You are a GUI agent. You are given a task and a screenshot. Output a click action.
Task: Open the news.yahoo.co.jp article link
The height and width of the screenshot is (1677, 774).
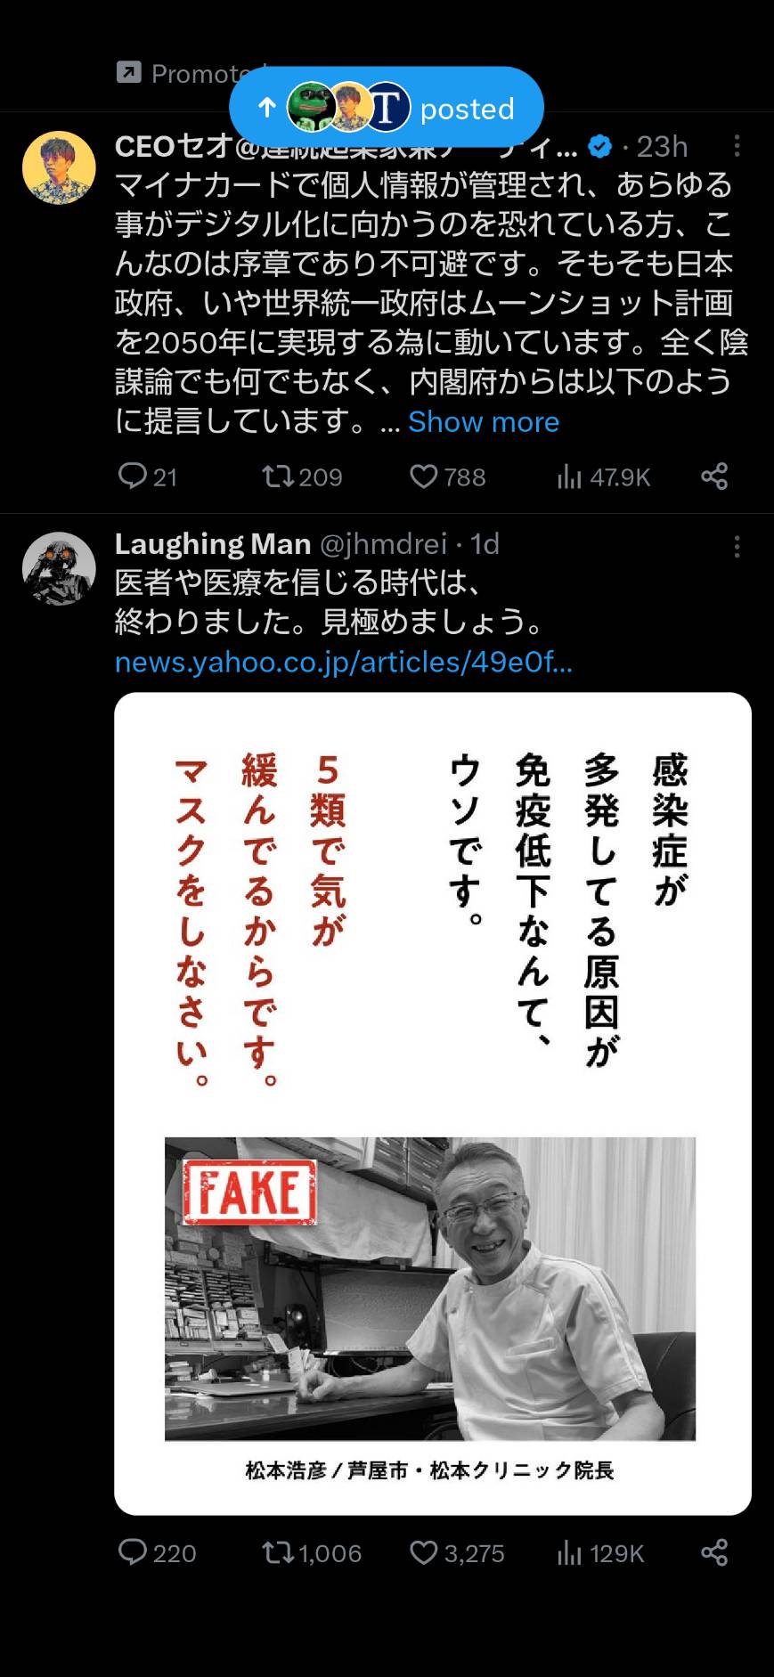[344, 662]
